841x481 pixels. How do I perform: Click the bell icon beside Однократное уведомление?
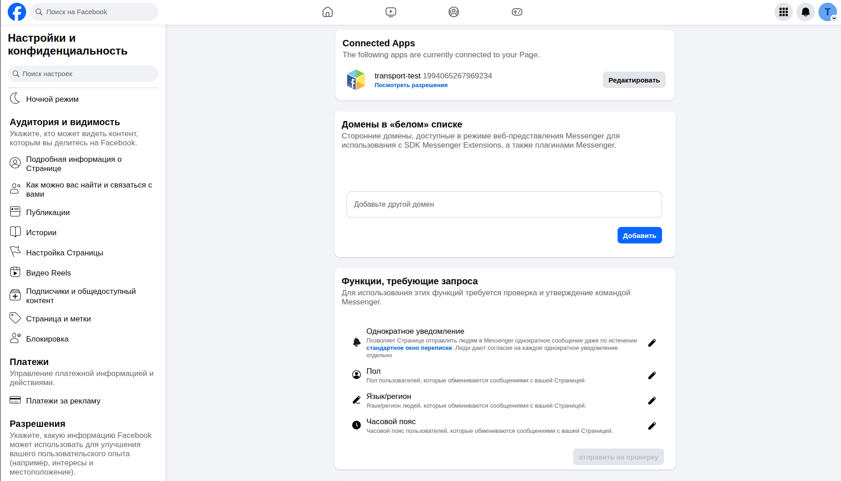[356, 342]
